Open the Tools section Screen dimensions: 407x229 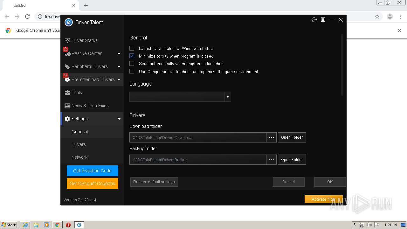pyautogui.click(x=92, y=93)
